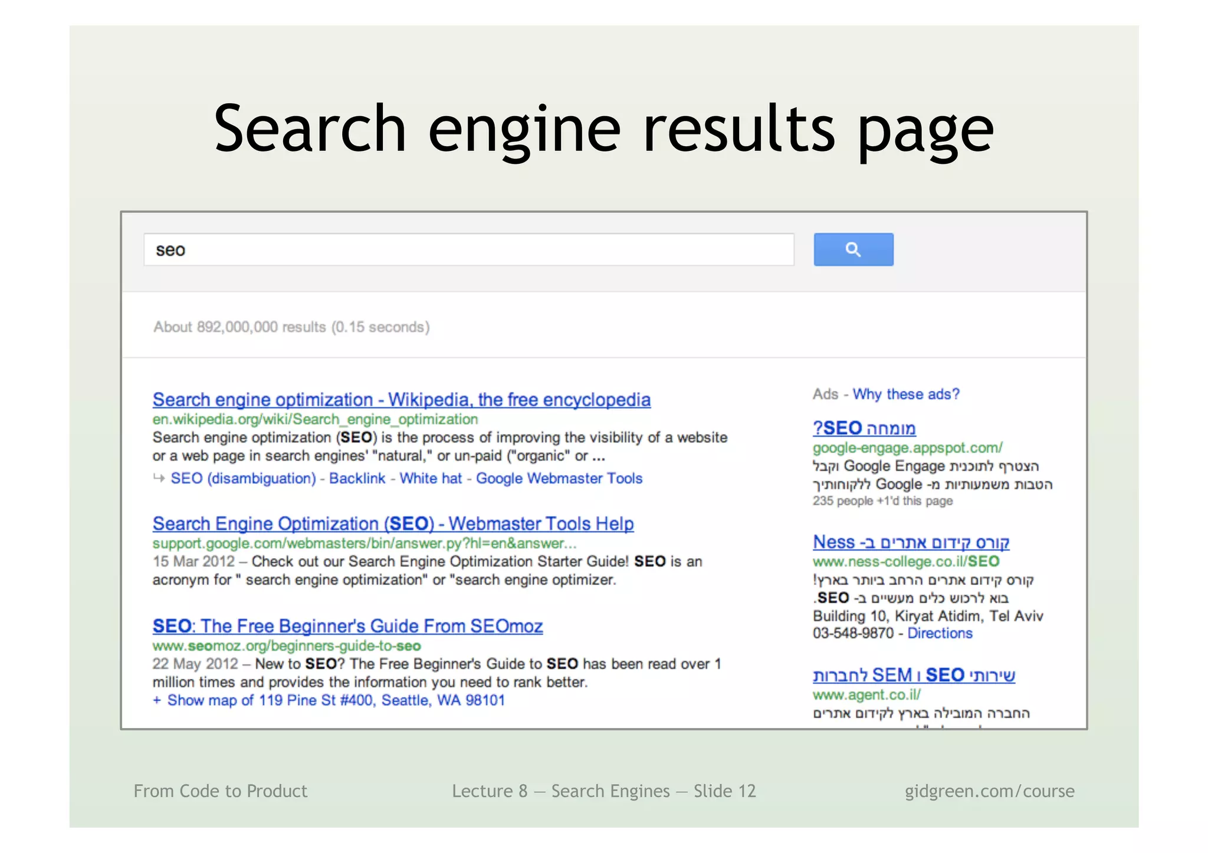Viewport: 1208px width, 853px height.
Task: Open the 'Backlink' sitelink
Action: click(357, 478)
